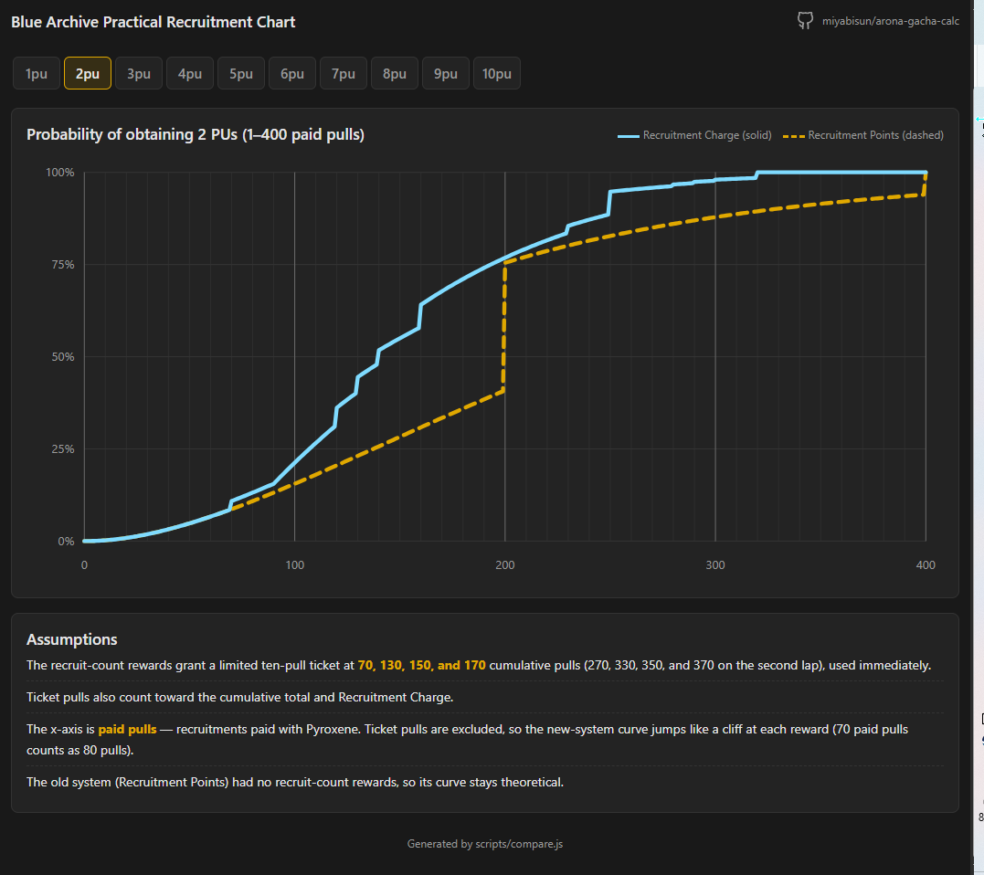
Task: Switch to the 9pu tab
Action: coord(446,73)
